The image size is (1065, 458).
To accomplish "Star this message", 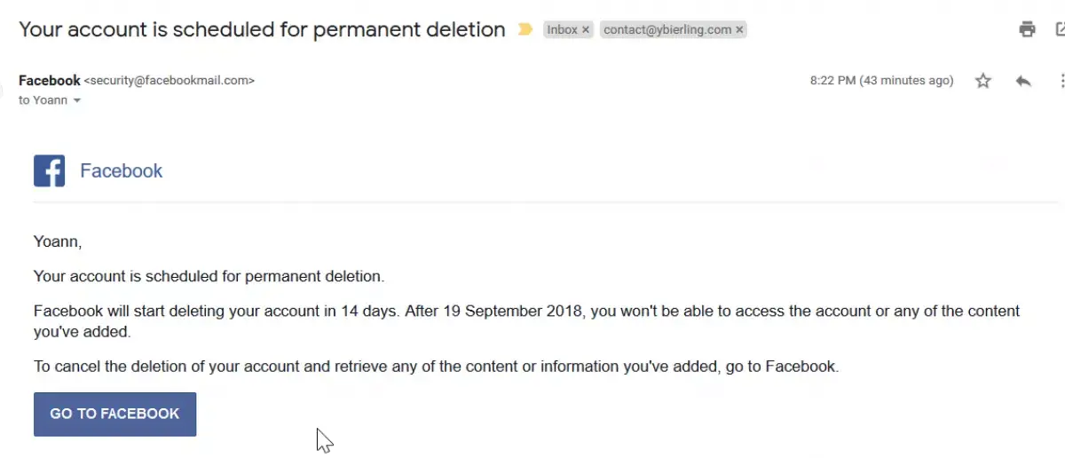I will point(982,81).
